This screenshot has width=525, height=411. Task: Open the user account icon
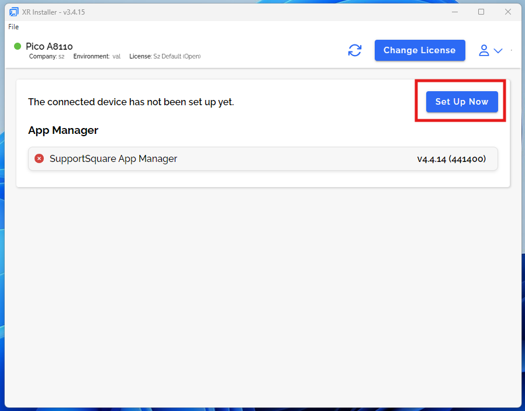click(484, 50)
